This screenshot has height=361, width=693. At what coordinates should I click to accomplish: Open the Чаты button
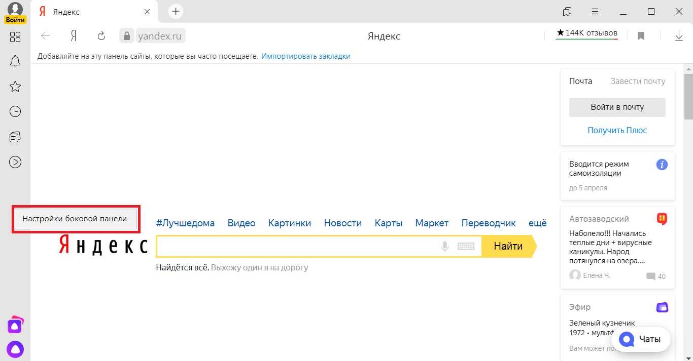(641, 339)
